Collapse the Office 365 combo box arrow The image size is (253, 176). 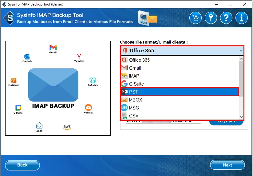(x=241, y=51)
